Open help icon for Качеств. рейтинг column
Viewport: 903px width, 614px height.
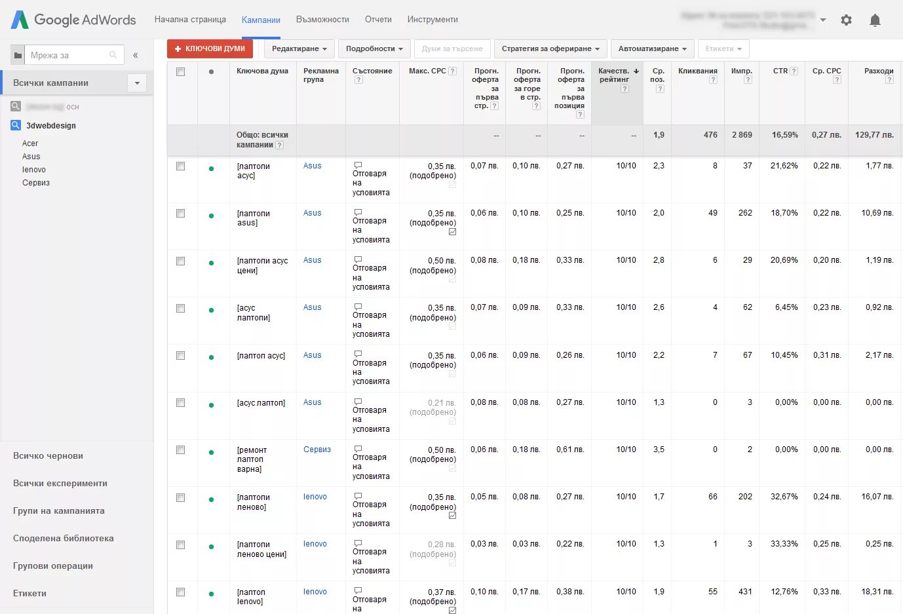tap(624, 89)
